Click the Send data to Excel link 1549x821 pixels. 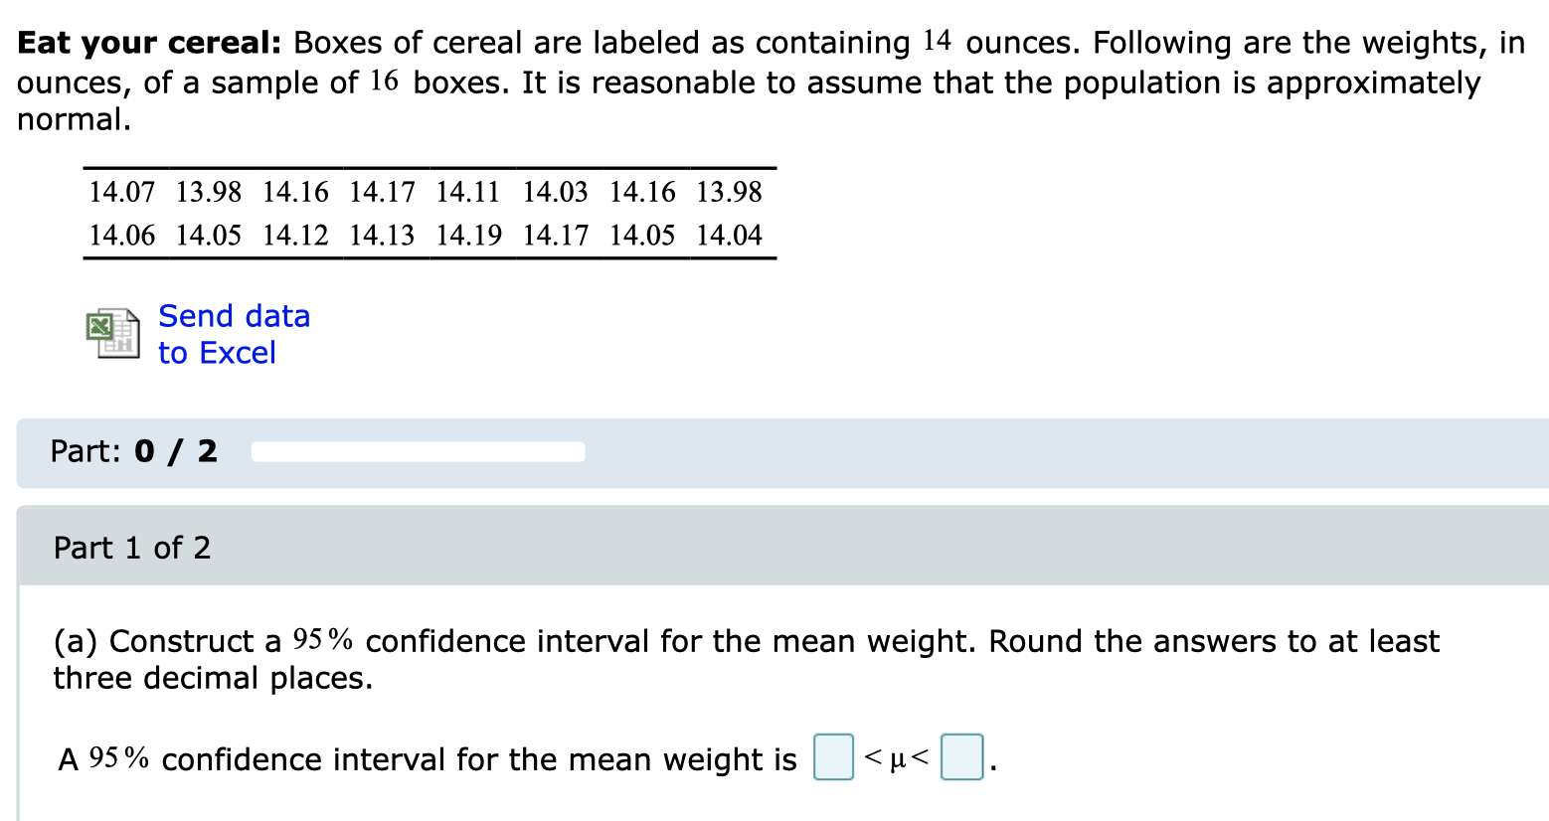234,334
